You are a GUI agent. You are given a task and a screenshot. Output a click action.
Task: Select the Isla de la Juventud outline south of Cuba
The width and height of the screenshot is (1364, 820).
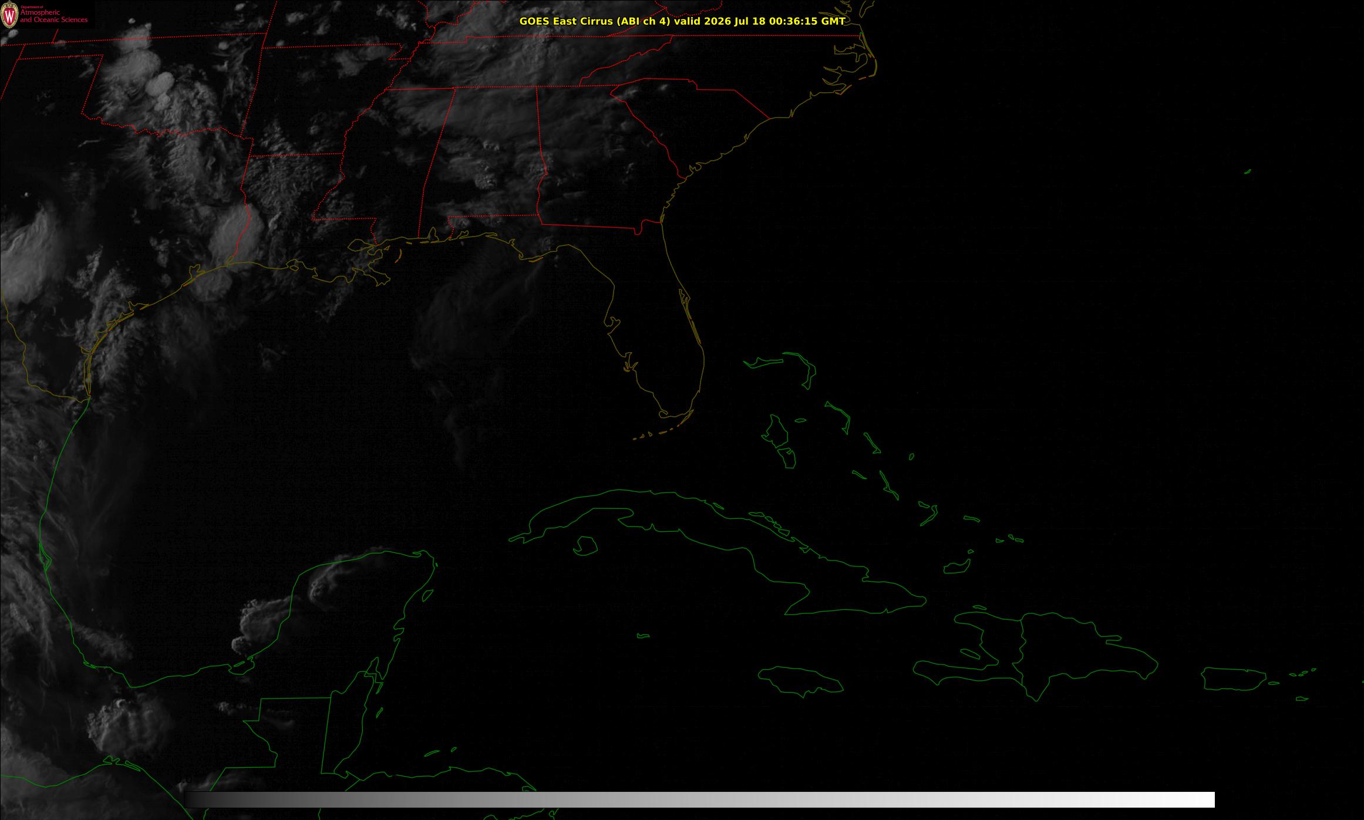click(x=585, y=546)
